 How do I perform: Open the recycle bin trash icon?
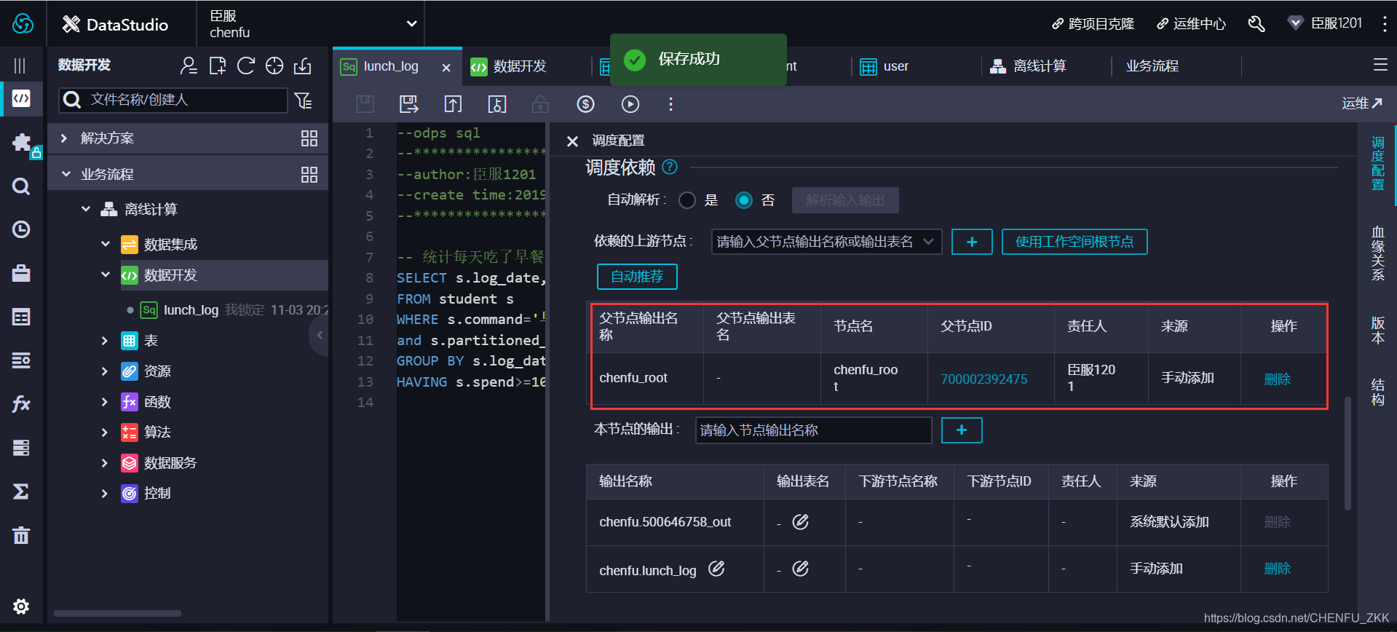(21, 536)
